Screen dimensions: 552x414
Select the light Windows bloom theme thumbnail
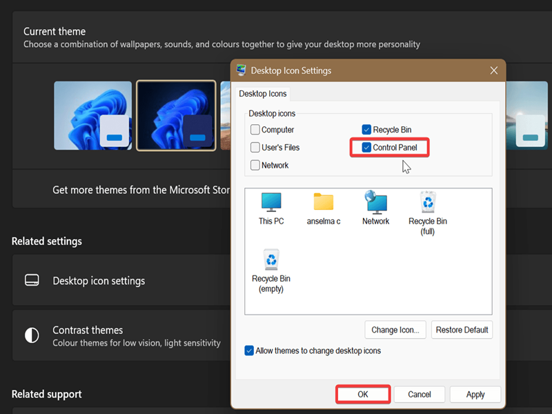coord(93,115)
